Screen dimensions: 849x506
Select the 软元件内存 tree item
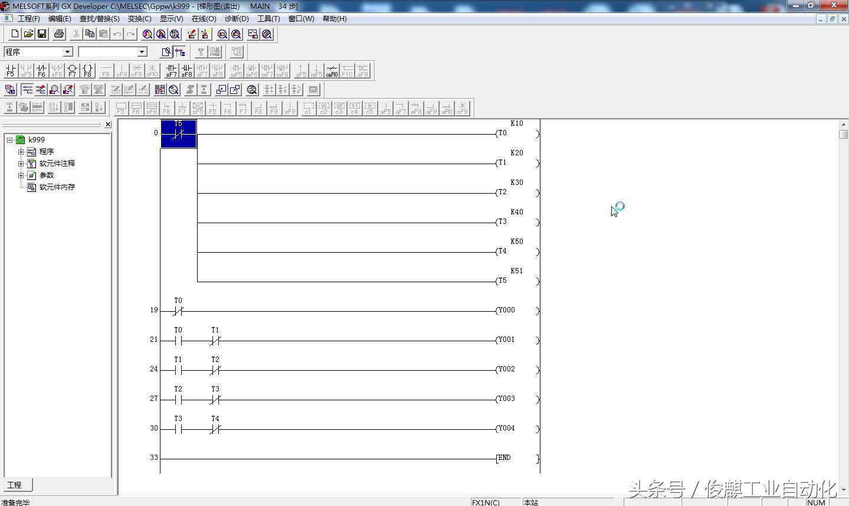[x=57, y=187]
